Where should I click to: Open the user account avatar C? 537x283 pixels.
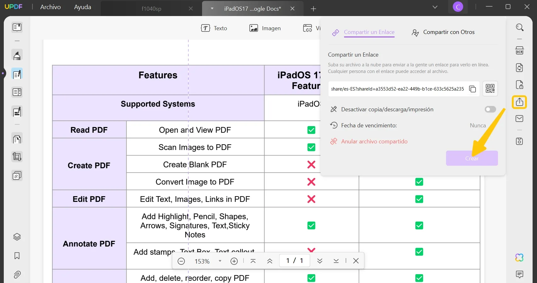[458, 7]
